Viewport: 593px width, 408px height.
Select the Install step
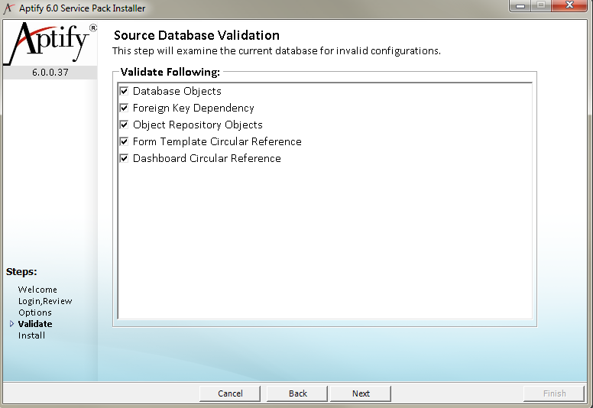coord(32,335)
